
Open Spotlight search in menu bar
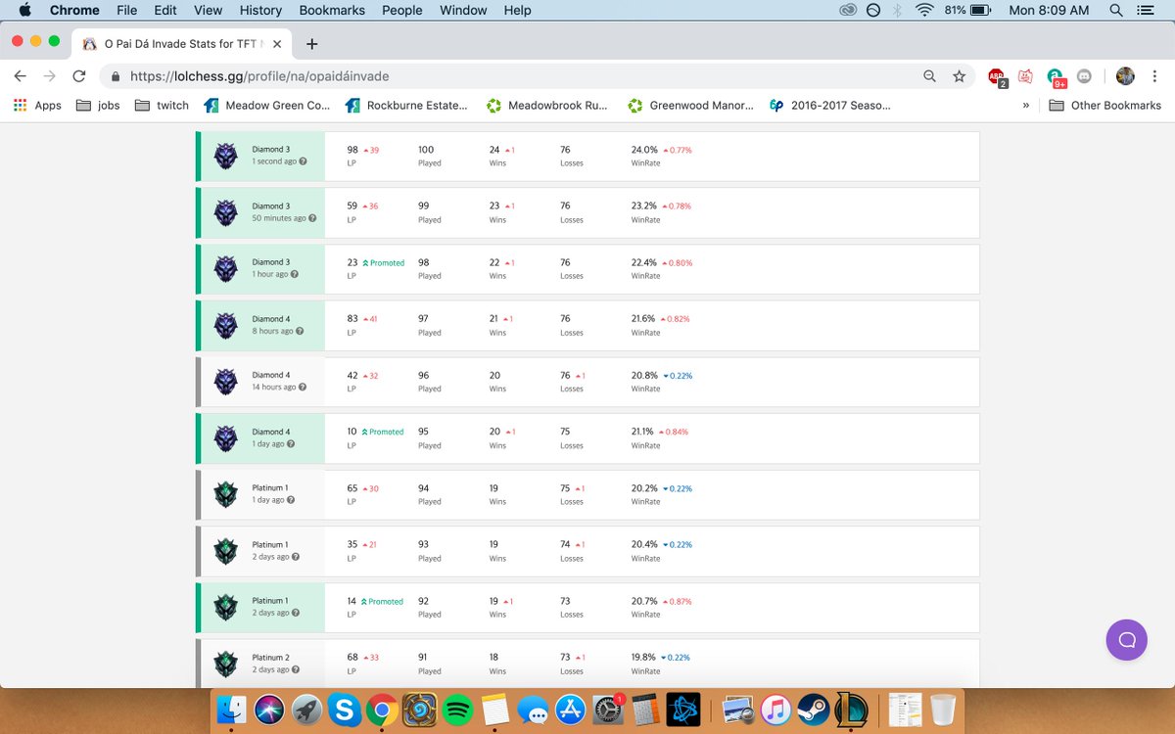1116,11
